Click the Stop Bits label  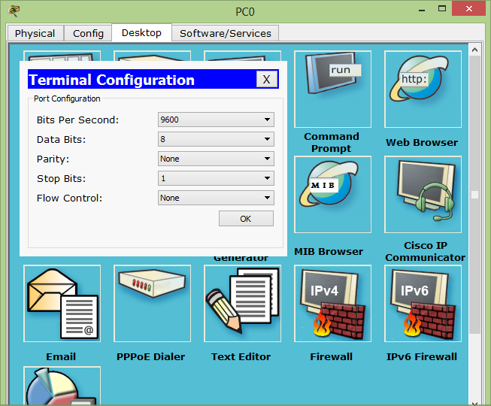pyautogui.click(x=61, y=178)
